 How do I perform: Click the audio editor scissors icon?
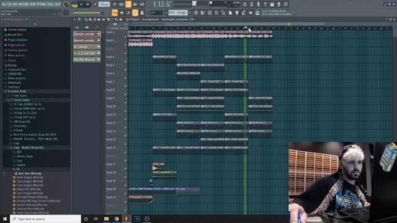click(251, 4)
